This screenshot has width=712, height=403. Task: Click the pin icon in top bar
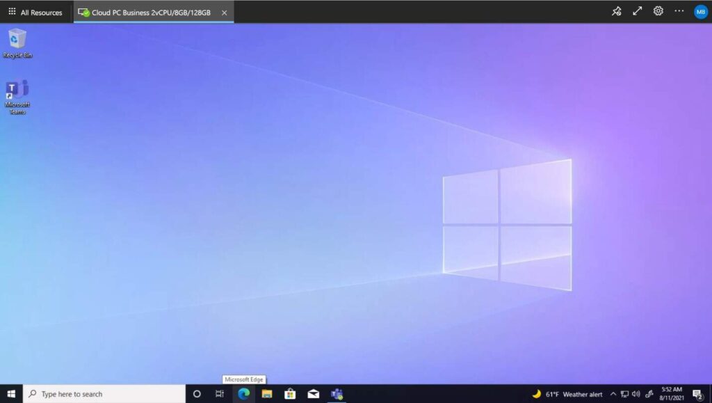tap(616, 11)
